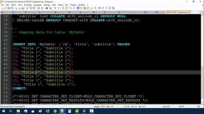Play back the recorded macro
Screen dimensions: 204x114
pos(106,8)
